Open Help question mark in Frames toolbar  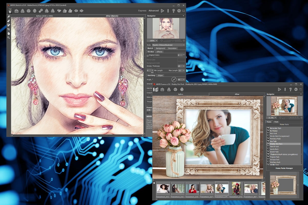(x=290, y=89)
